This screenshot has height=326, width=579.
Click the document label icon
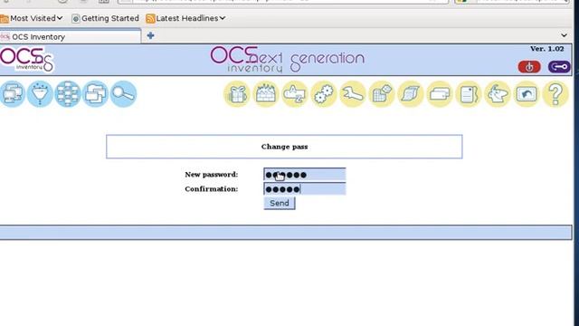469,94
